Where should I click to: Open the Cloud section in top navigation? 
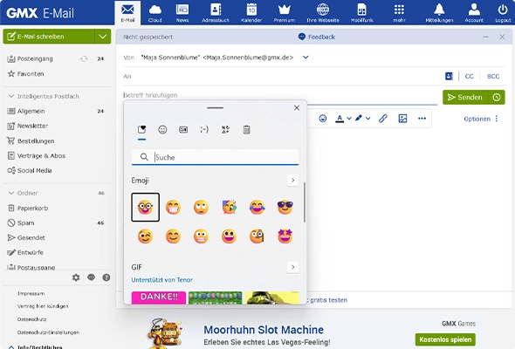pyautogui.click(x=154, y=13)
